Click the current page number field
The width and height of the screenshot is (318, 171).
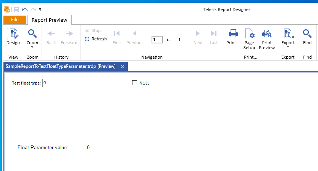coord(157,40)
